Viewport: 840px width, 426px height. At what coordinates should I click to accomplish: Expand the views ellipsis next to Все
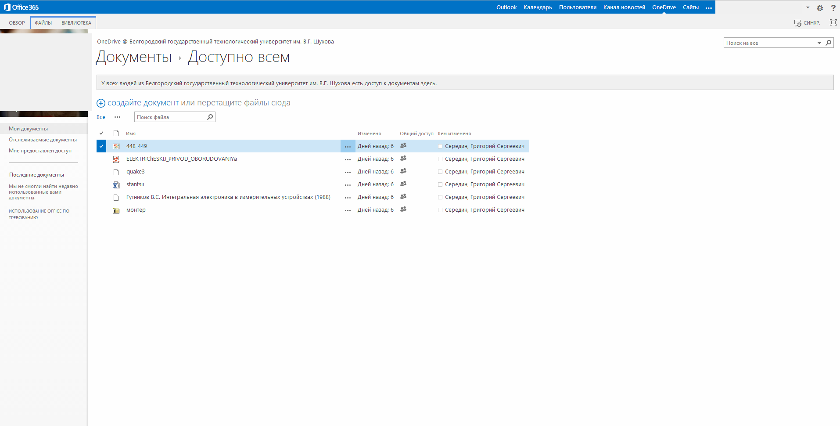pos(117,117)
